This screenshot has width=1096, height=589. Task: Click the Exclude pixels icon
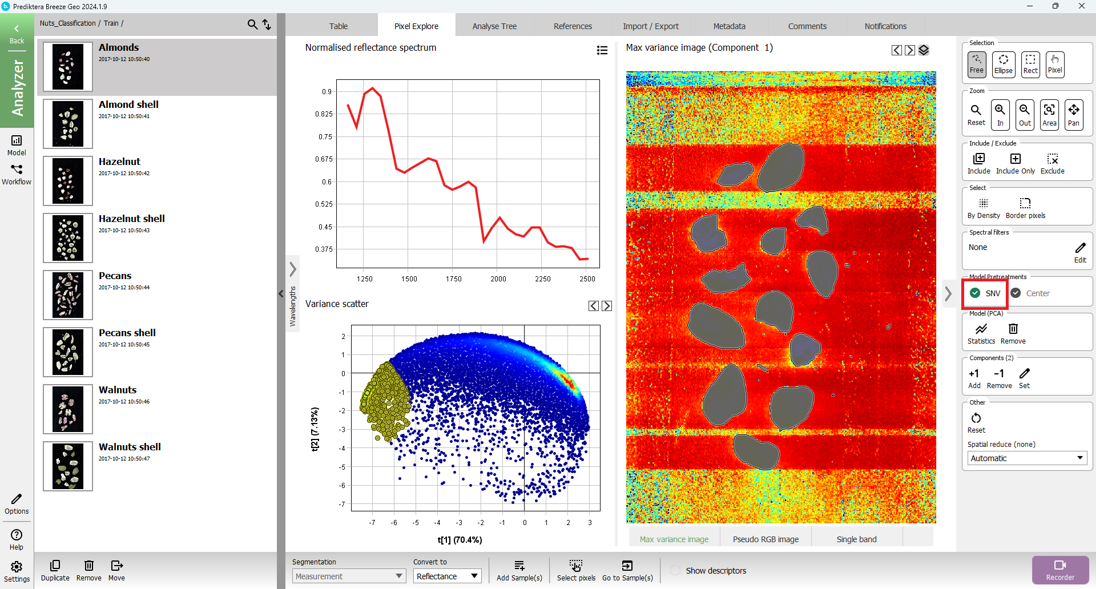(x=1052, y=163)
